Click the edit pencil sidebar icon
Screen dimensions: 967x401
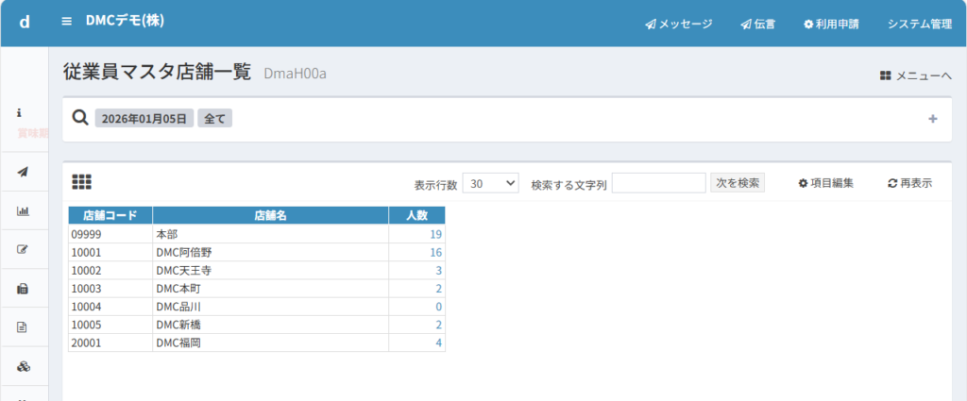[23, 249]
